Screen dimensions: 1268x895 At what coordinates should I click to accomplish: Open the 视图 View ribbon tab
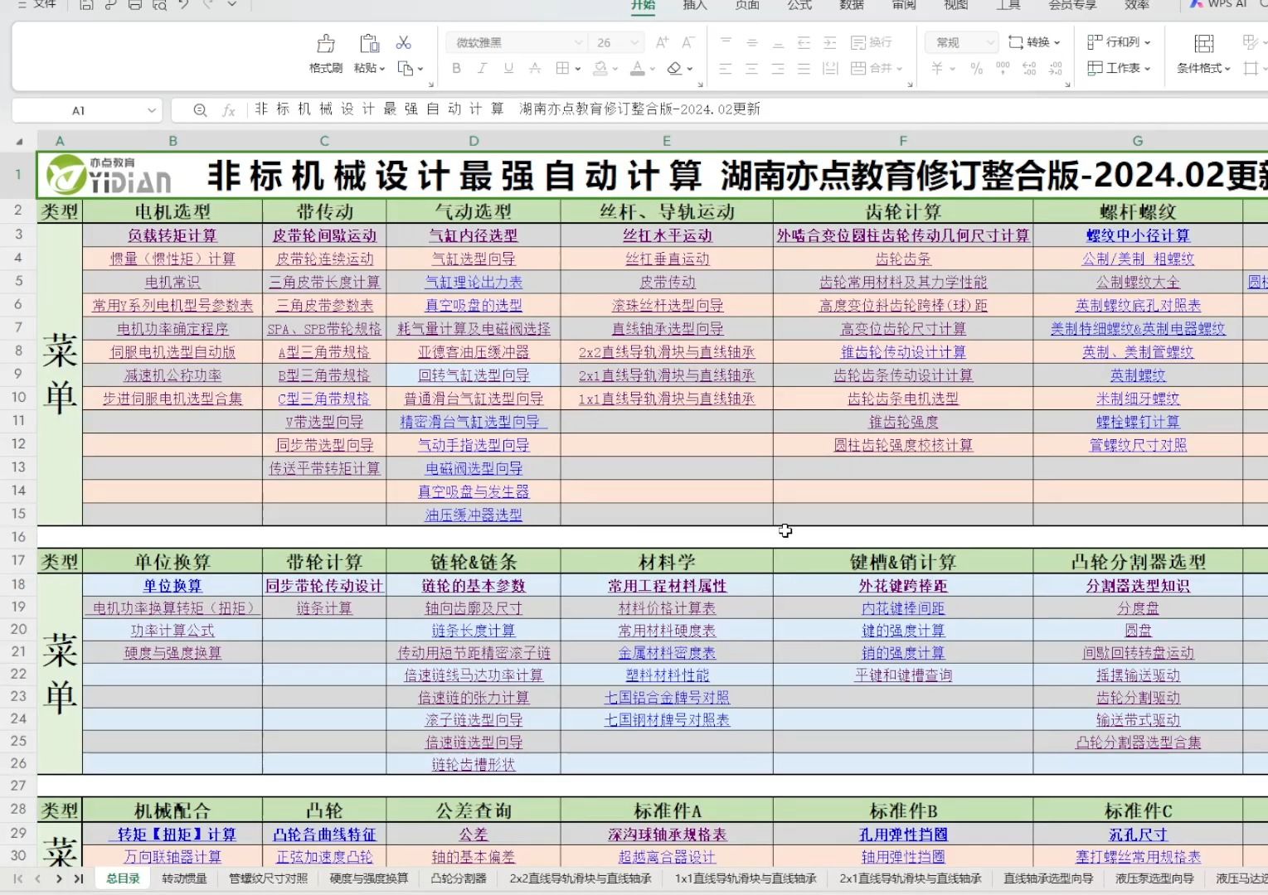coord(956,5)
